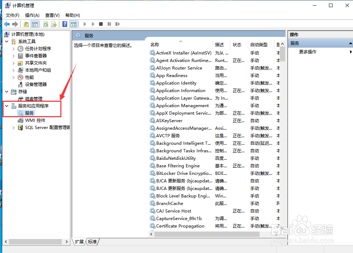Expand the SQL Server 配置管理器 node arrow
353x253 pixels.
point(13,128)
